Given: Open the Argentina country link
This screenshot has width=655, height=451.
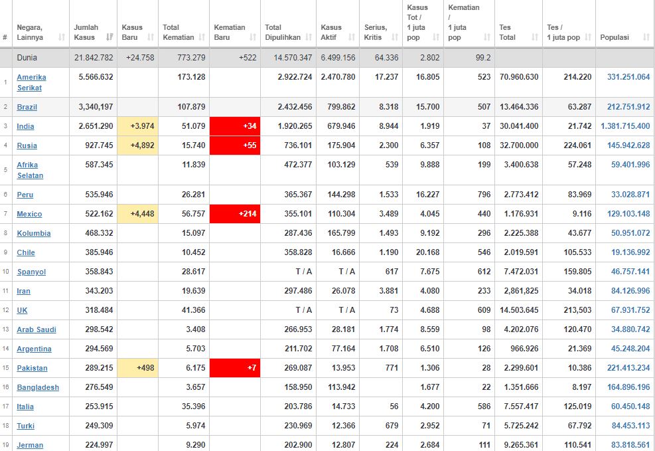Looking at the screenshot, I should [x=35, y=349].
